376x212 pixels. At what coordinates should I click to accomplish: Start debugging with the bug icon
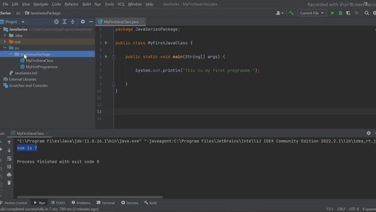(340, 13)
